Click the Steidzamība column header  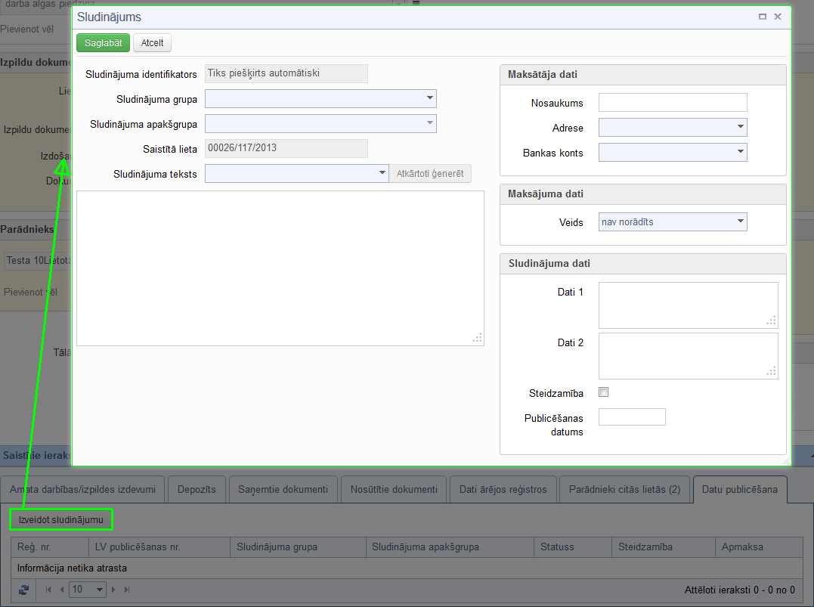point(664,547)
